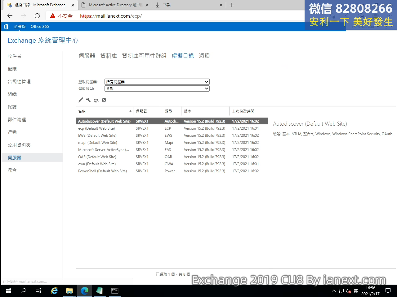
Task: Click the muted volume tray icon
Action: [349, 291]
